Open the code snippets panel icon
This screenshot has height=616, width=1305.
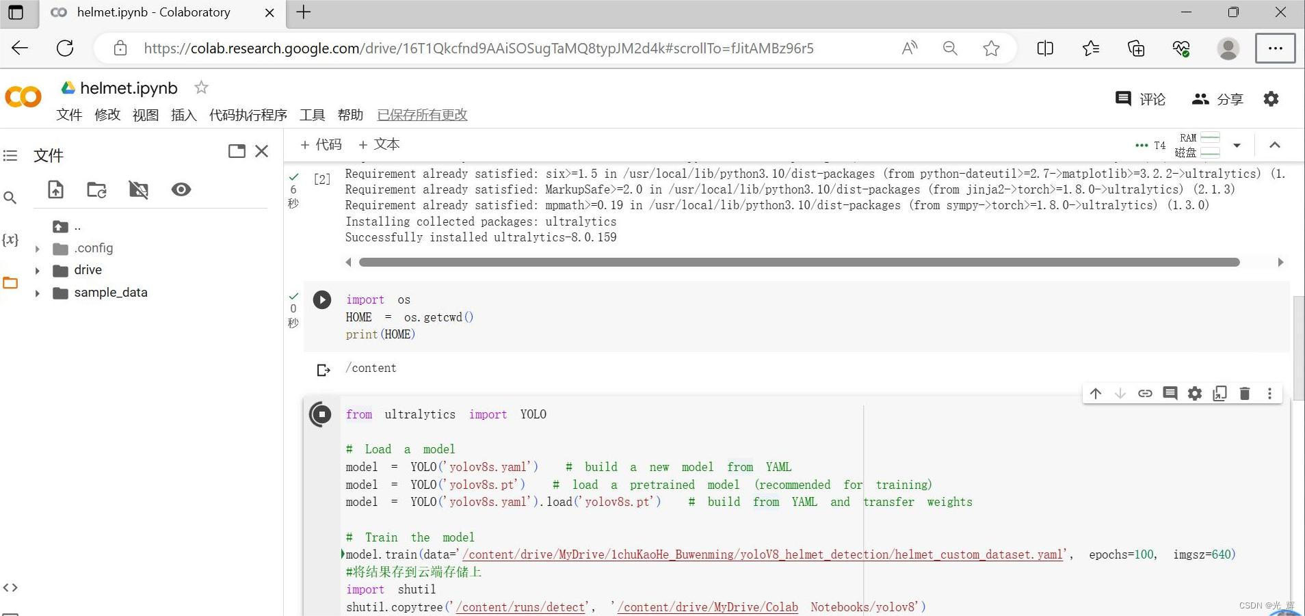[10, 587]
